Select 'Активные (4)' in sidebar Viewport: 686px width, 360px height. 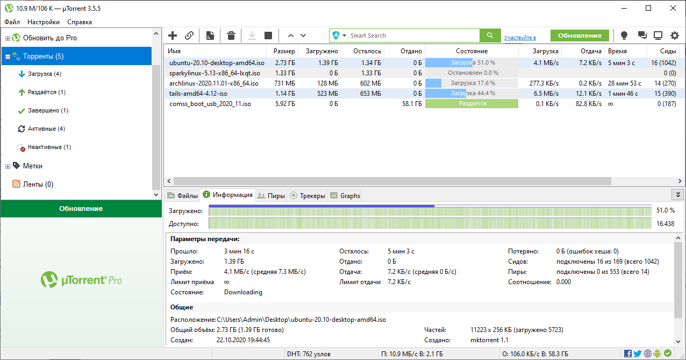click(46, 129)
